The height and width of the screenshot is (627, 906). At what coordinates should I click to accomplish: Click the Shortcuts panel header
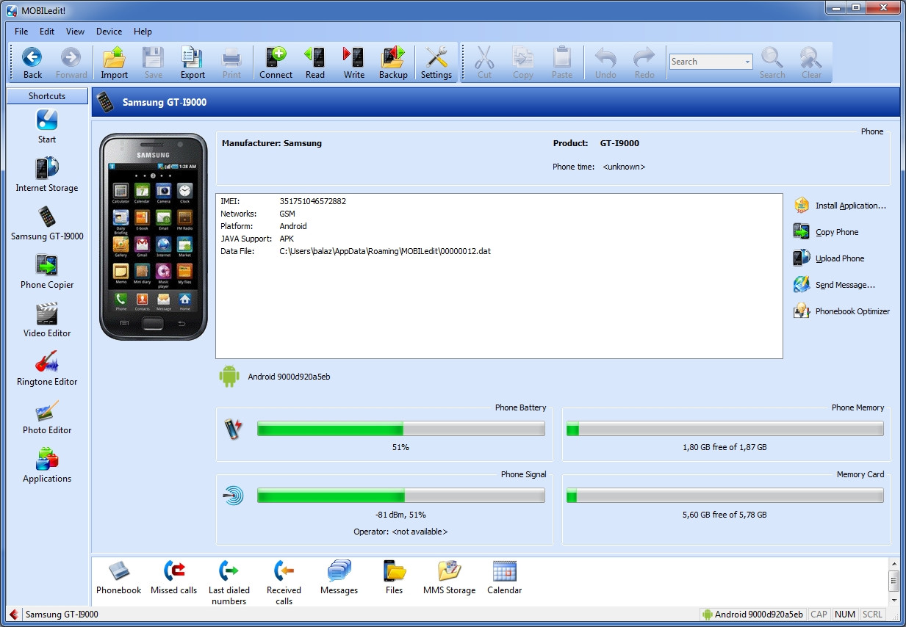47,96
